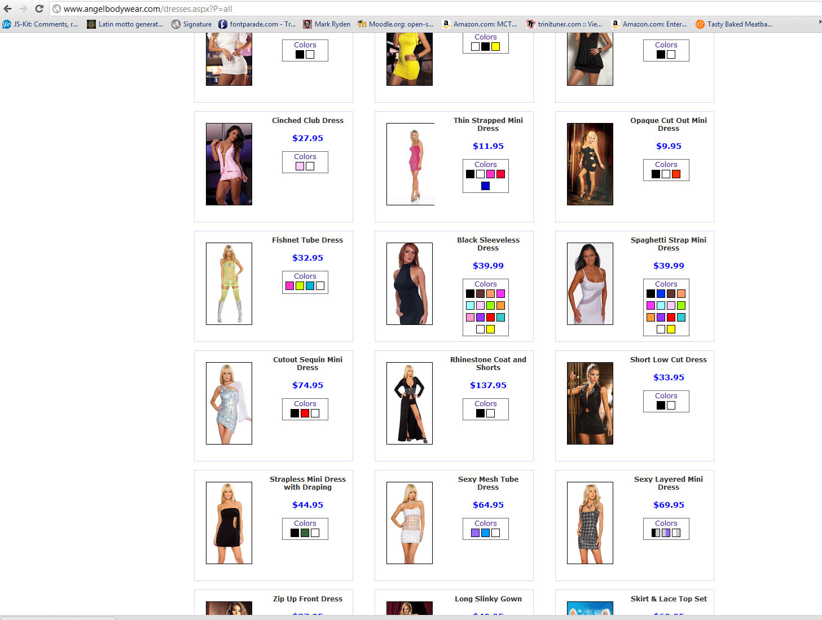Screen dimensions: 822x620
Task: Click the $74.95 Cutout Sequin dress price
Action: click(308, 385)
